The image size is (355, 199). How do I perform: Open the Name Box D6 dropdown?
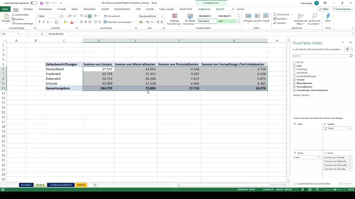(x=18, y=34)
